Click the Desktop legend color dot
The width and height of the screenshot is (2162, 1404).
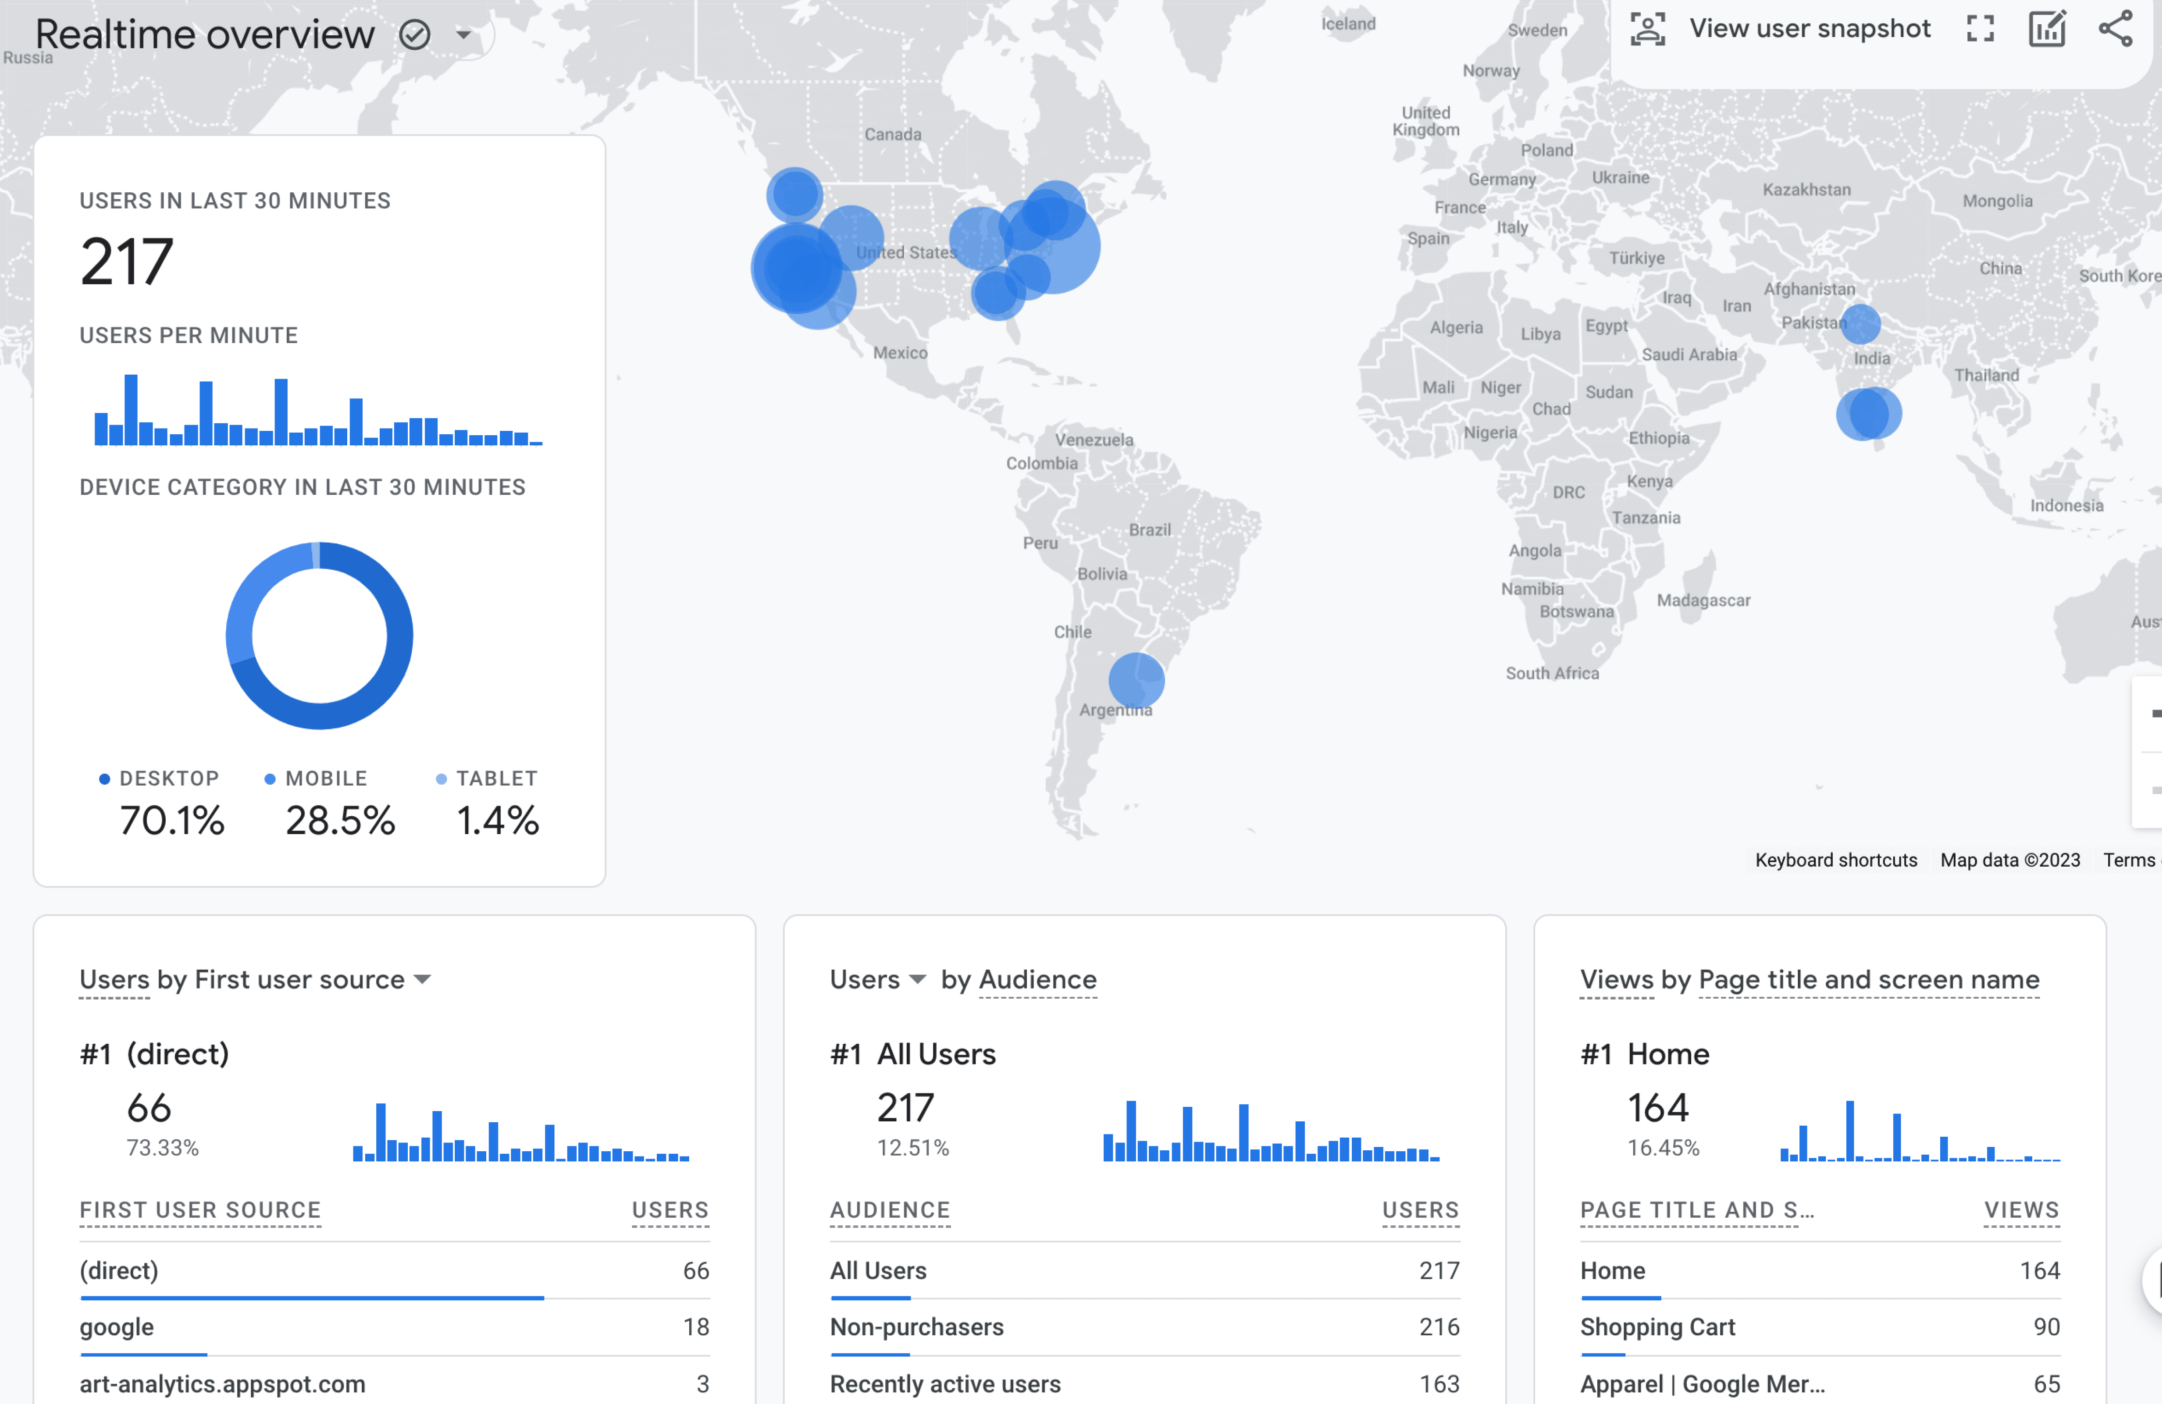[105, 778]
